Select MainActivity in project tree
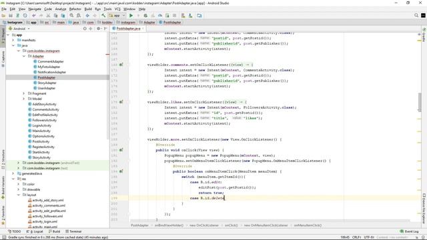 click(41, 131)
